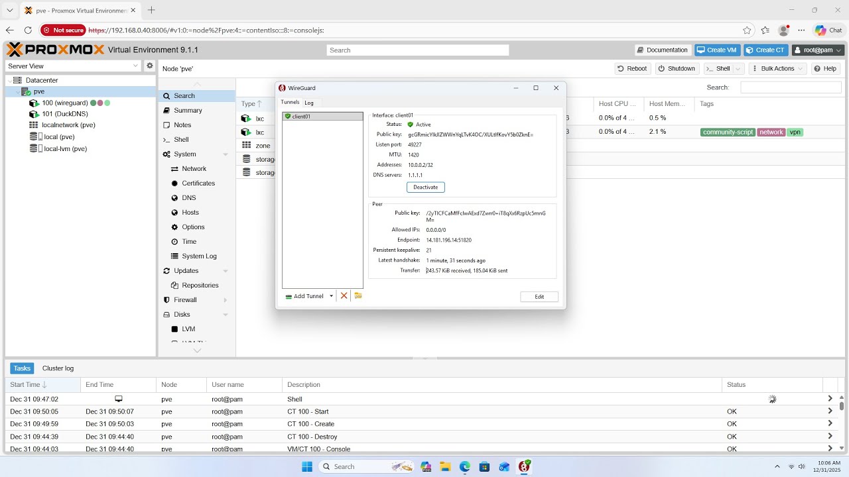Click the node Search filter input

(791, 87)
